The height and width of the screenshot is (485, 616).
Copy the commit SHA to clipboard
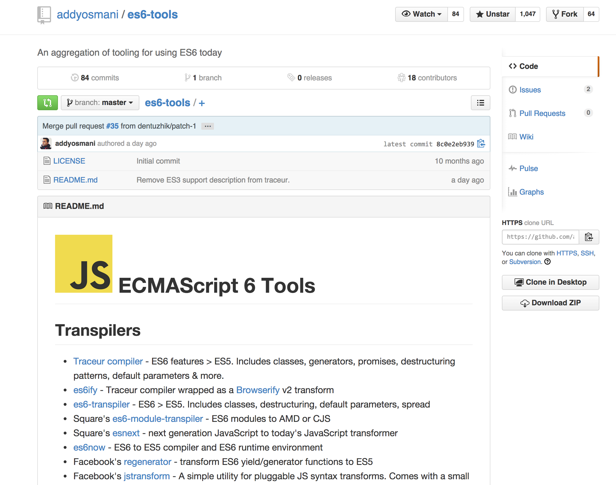(481, 143)
